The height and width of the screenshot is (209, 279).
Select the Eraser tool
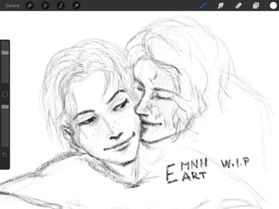coord(239,5)
